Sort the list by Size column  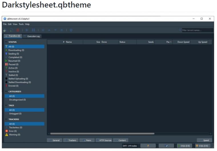pyautogui.click(x=92, y=42)
